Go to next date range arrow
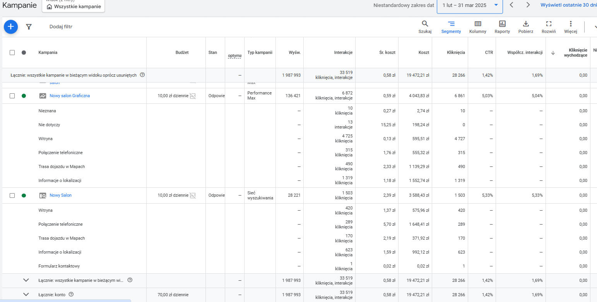Image resolution: width=597 pixels, height=302 pixels. [528, 5]
